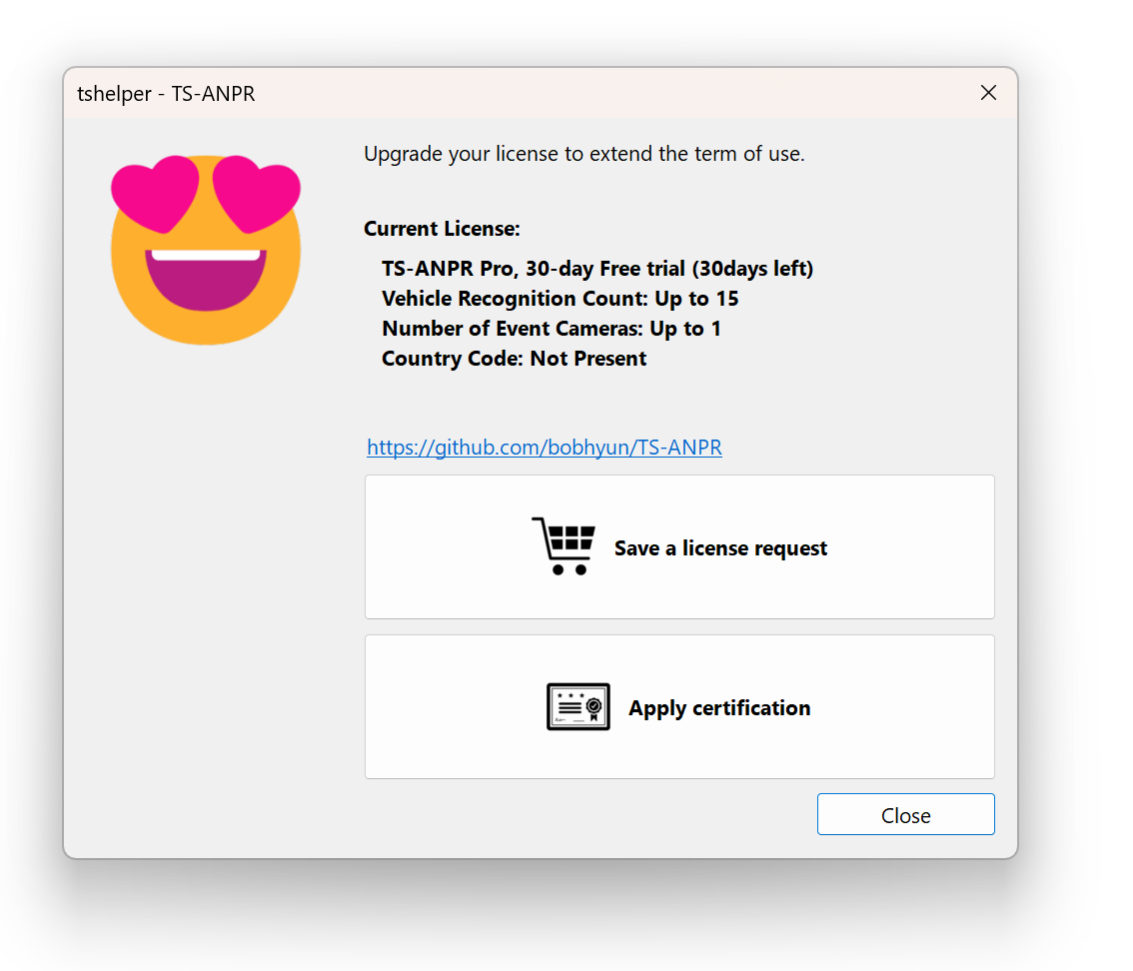Image resolution: width=1133 pixels, height=971 pixels.
Task: Click 'Country Code: Not Present' text
Action: 514,359
